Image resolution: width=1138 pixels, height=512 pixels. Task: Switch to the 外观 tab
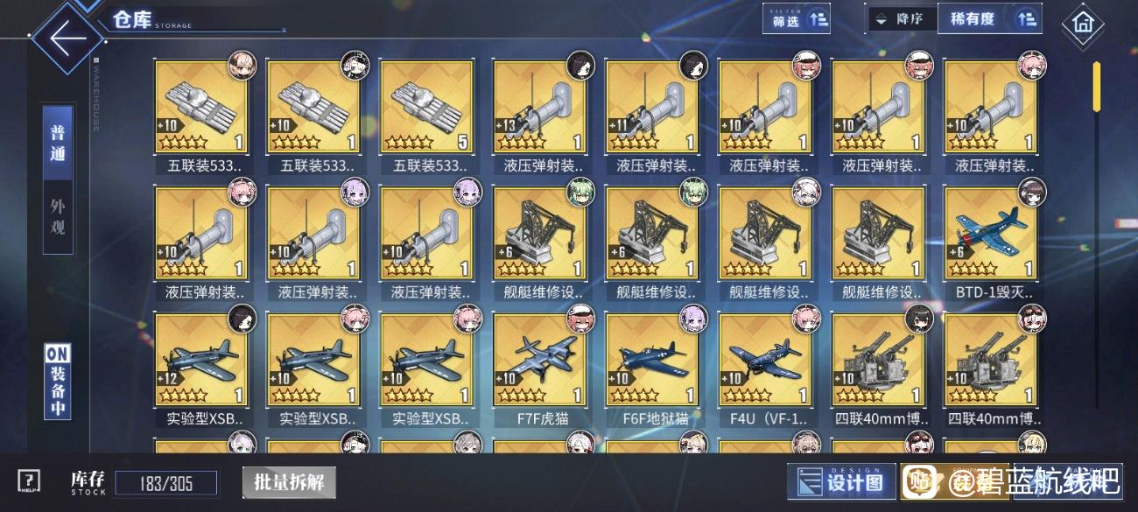[x=58, y=217]
